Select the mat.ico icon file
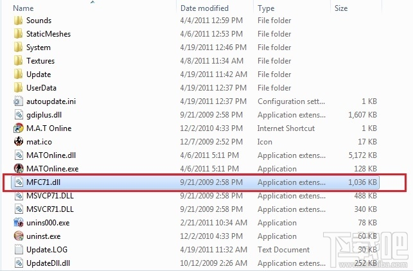 (19, 142)
